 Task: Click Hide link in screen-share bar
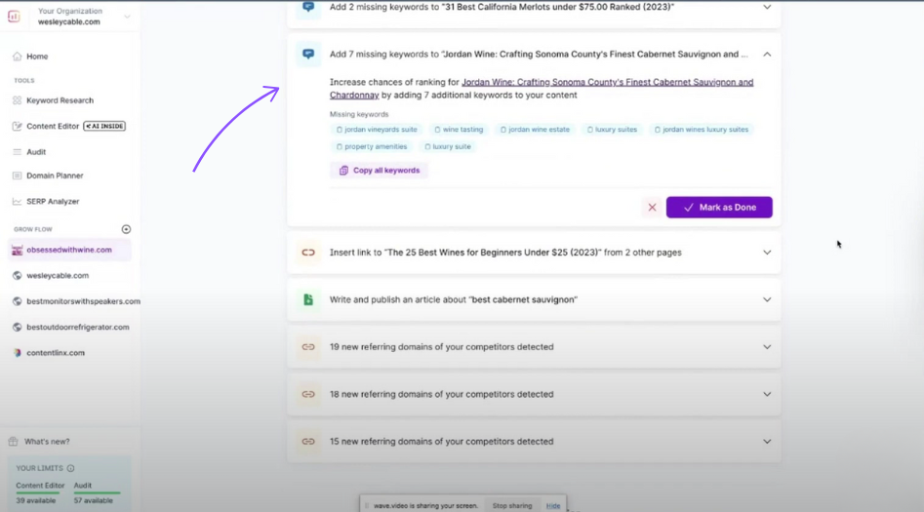coord(553,505)
